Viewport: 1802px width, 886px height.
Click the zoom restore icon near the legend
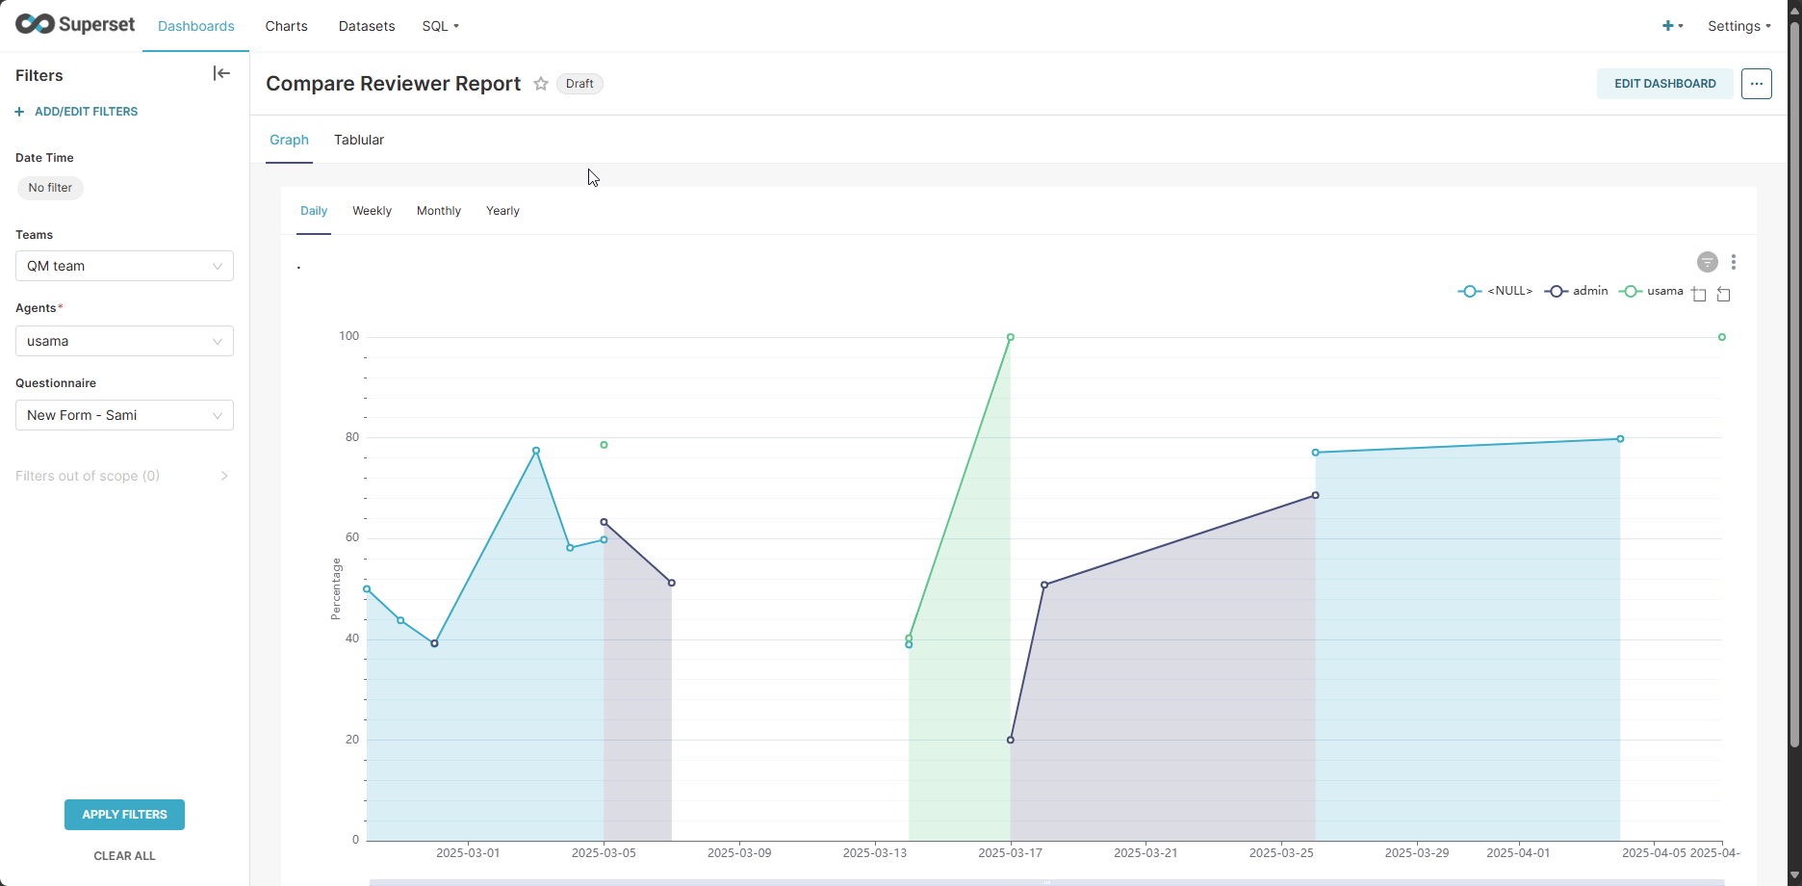[1723, 294]
